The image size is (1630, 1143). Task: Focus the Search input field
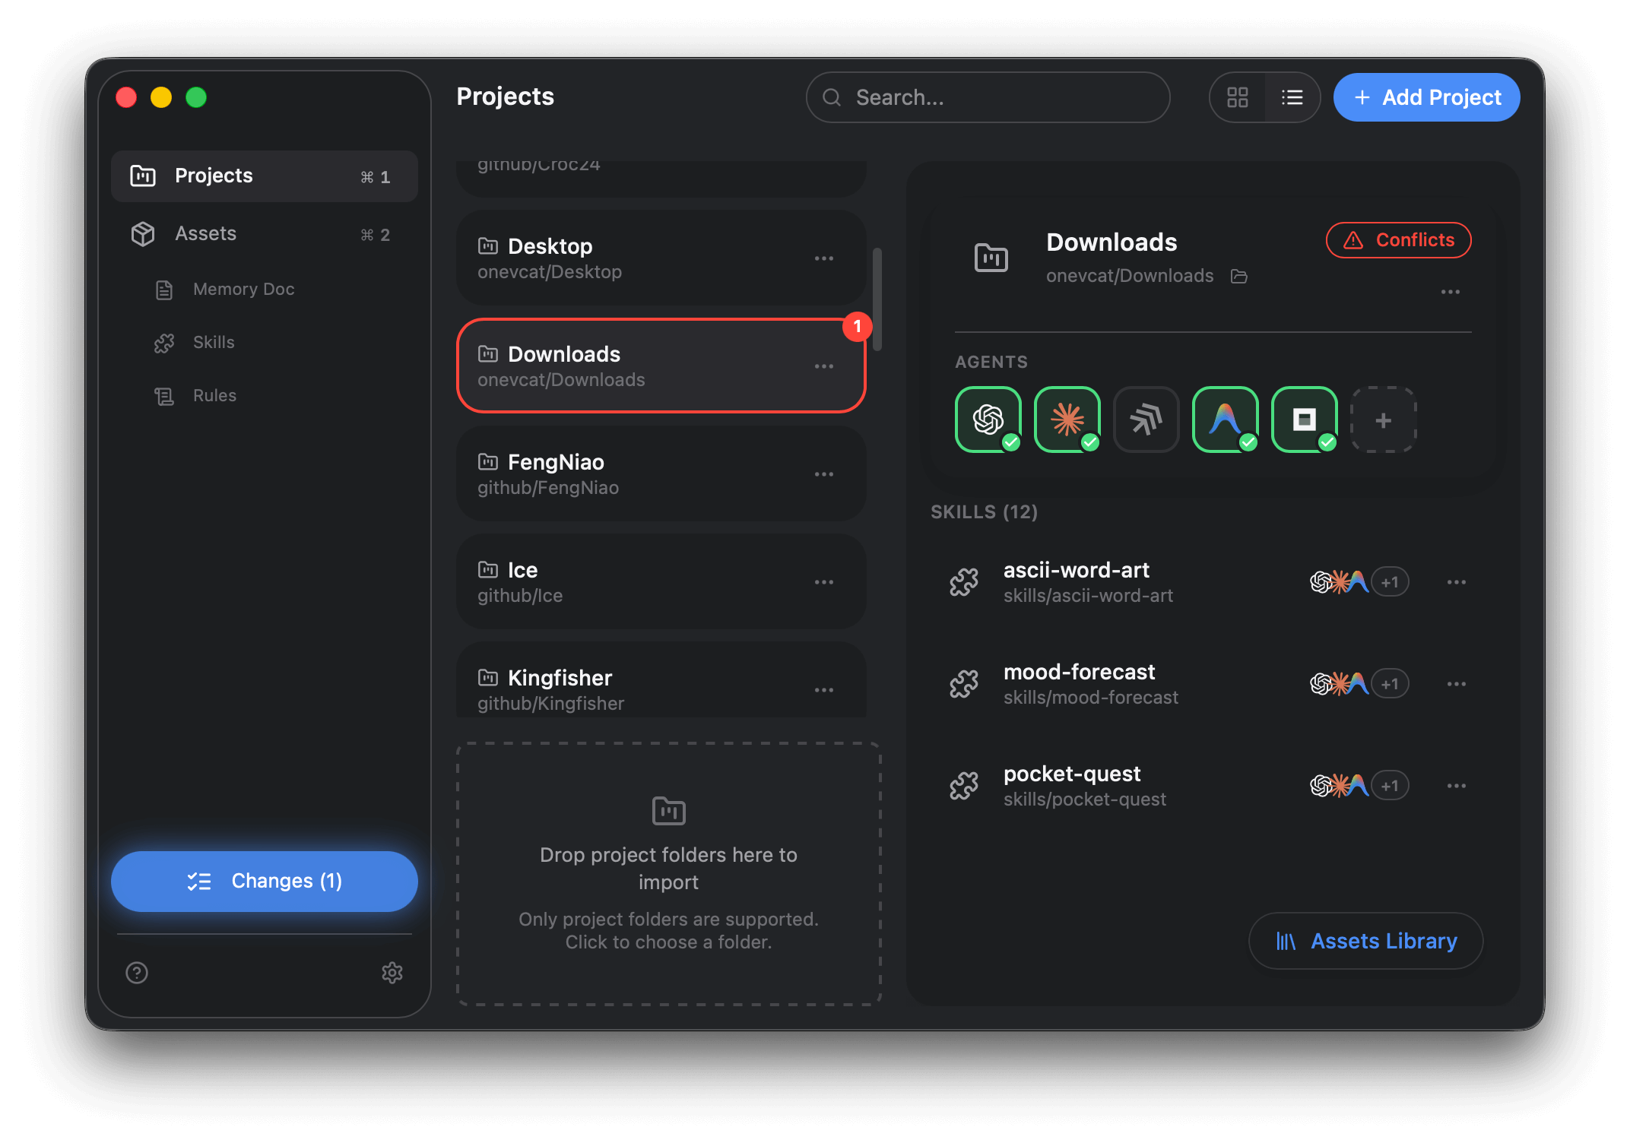[988, 97]
